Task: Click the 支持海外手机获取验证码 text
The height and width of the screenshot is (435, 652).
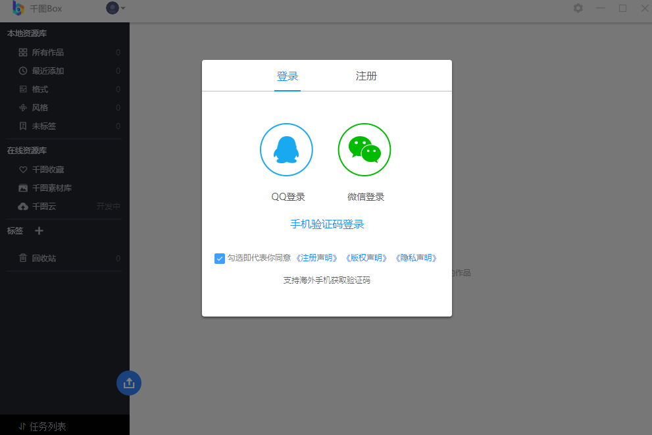Action: click(x=327, y=280)
